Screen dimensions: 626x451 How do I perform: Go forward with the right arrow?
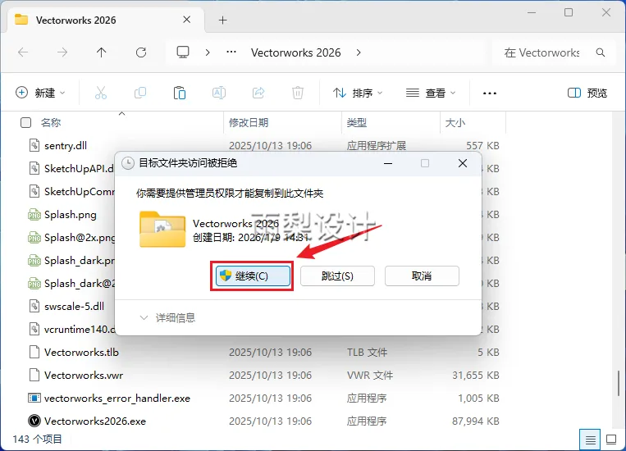[62, 52]
